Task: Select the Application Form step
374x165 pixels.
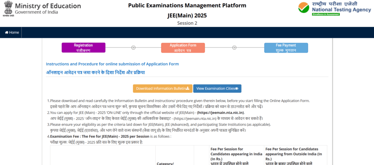Action: coord(183,48)
